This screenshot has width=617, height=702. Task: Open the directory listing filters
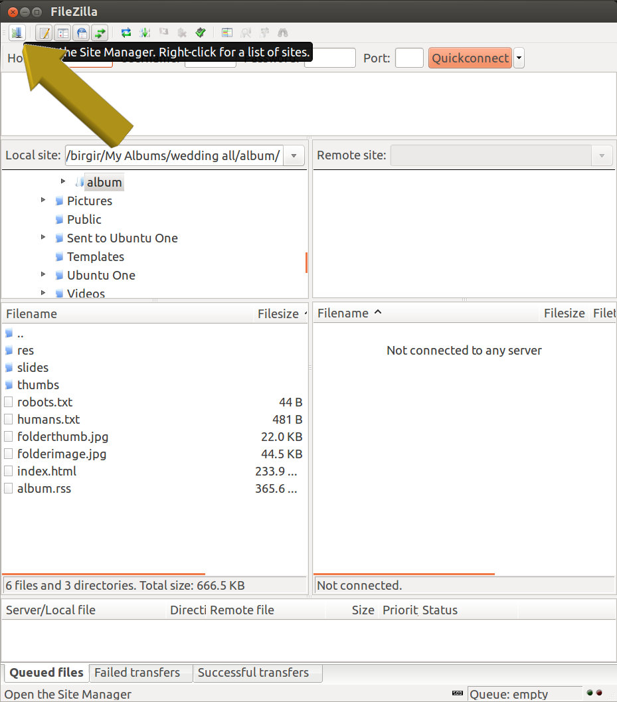tap(226, 32)
